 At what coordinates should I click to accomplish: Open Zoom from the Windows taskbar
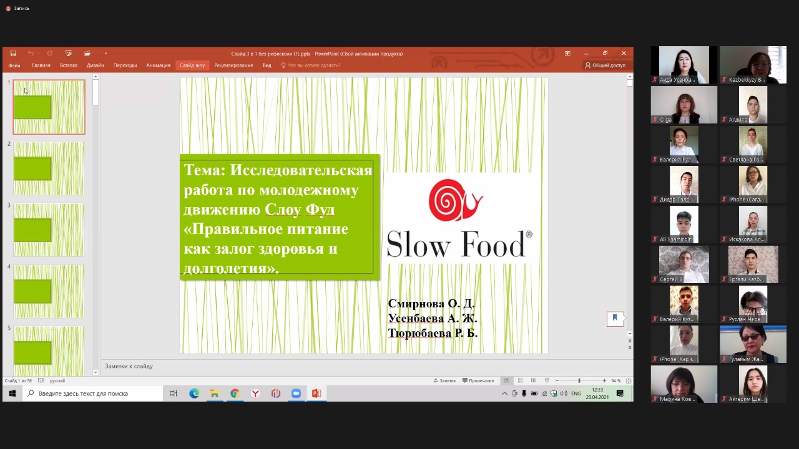(x=296, y=393)
